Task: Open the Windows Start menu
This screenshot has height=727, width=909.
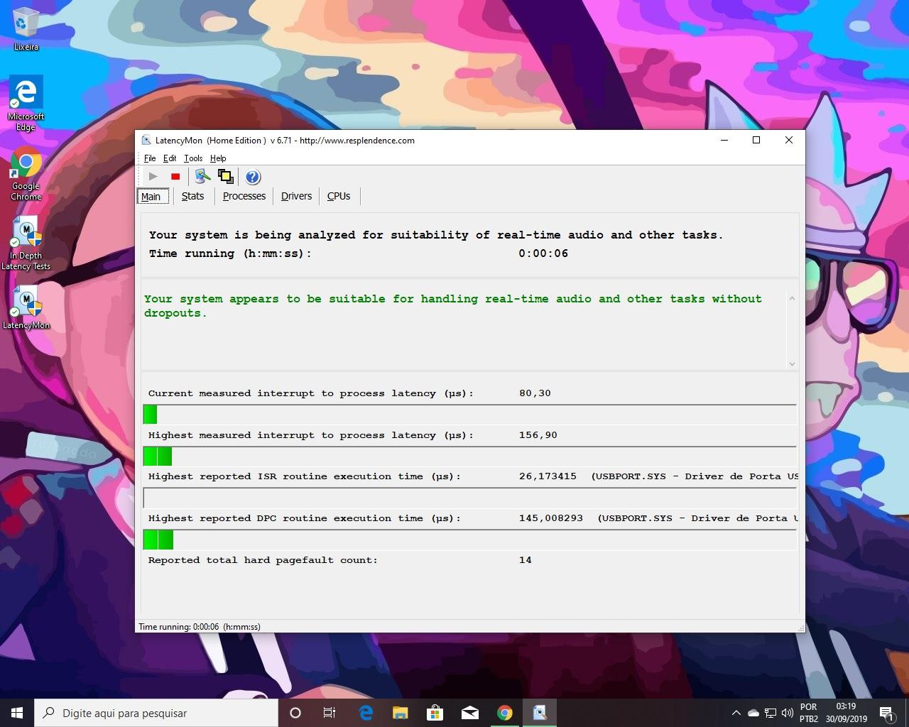Action: tap(17, 713)
